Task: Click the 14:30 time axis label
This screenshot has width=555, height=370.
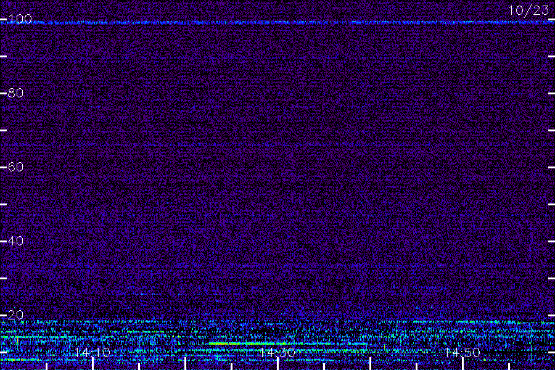Action: coord(277,352)
